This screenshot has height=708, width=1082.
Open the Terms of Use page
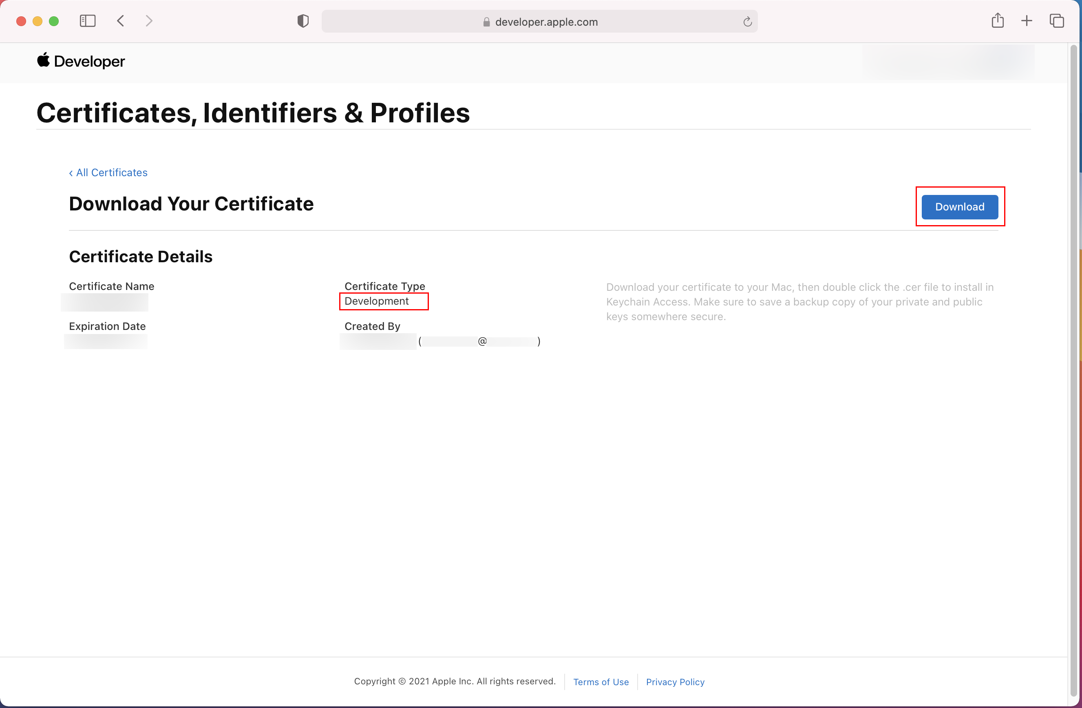click(x=601, y=682)
